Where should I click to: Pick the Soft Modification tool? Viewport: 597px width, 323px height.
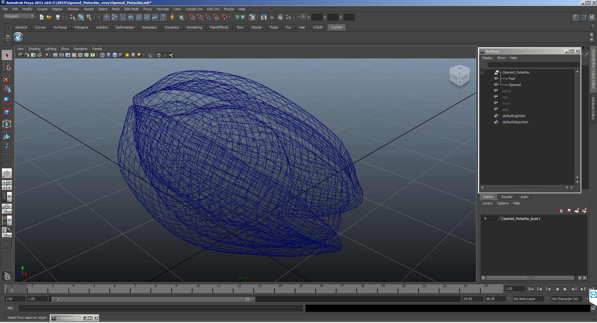[7, 136]
